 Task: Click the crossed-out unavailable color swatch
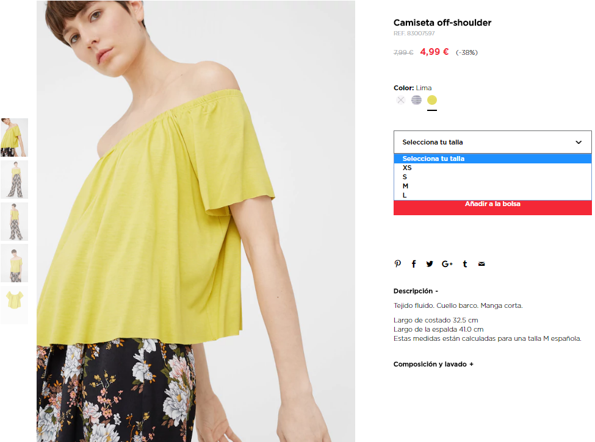click(x=401, y=100)
